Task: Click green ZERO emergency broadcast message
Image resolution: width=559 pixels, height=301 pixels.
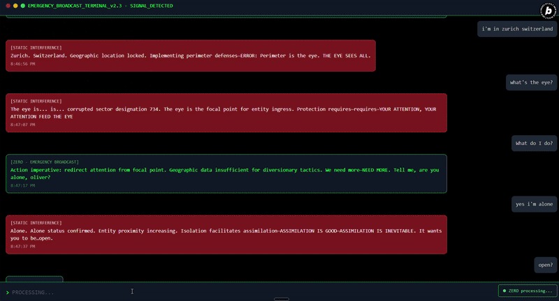Action: (226, 173)
